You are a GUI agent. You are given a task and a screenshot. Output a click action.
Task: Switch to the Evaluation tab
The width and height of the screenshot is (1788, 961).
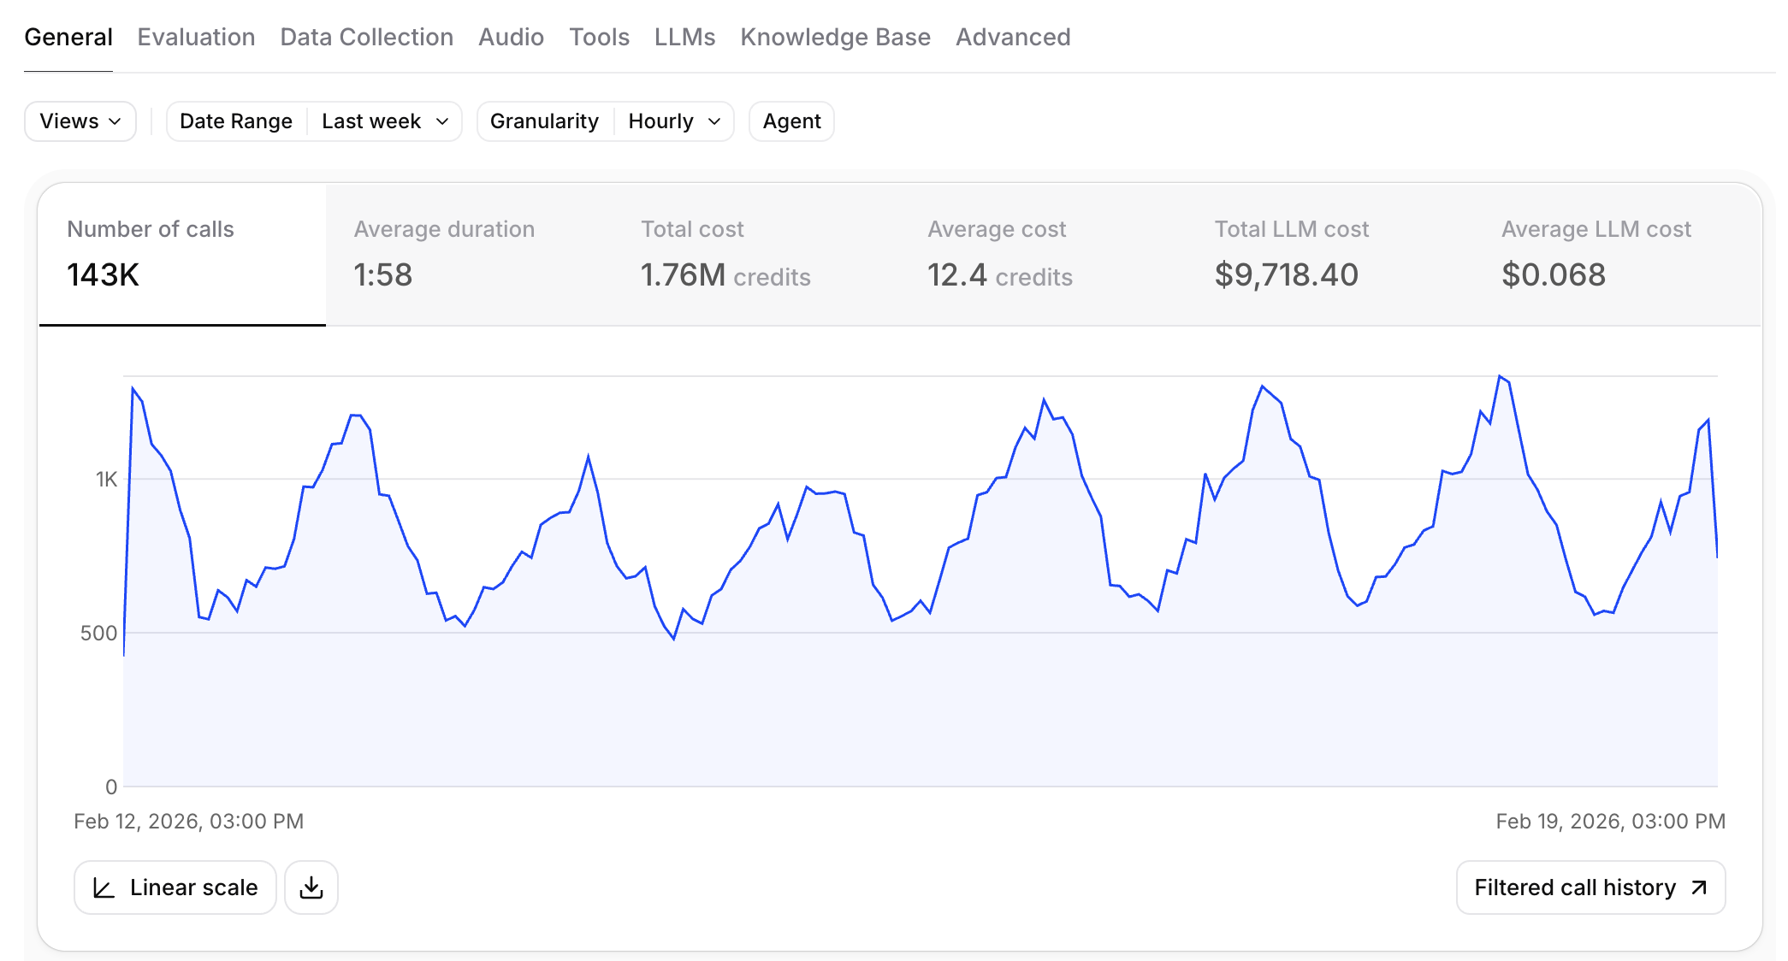point(196,37)
